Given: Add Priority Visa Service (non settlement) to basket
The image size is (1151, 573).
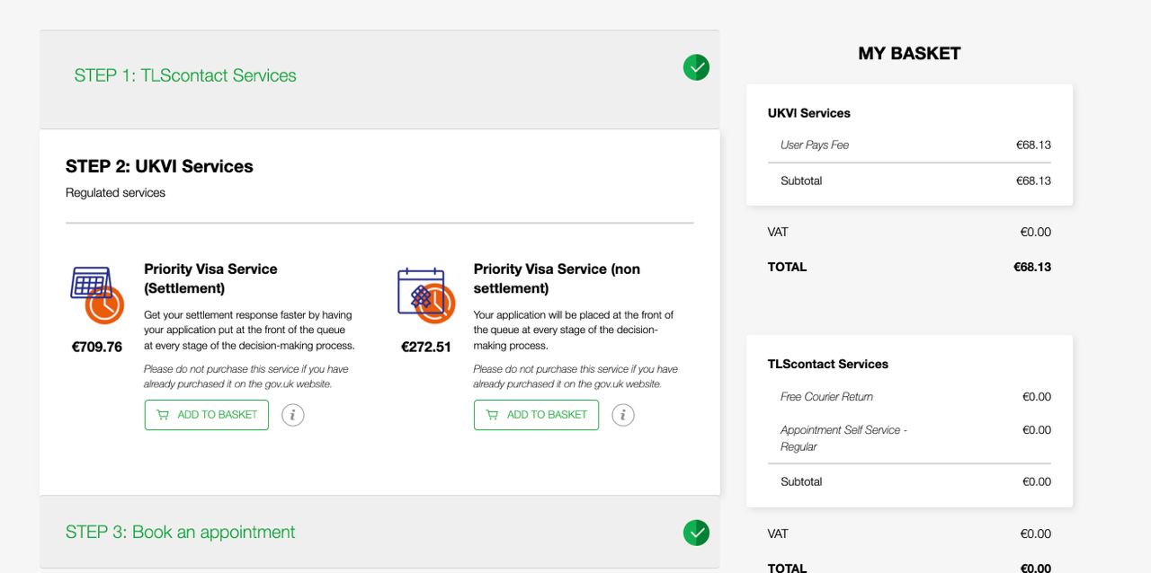Looking at the screenshot, I should [x=536, y=415].
